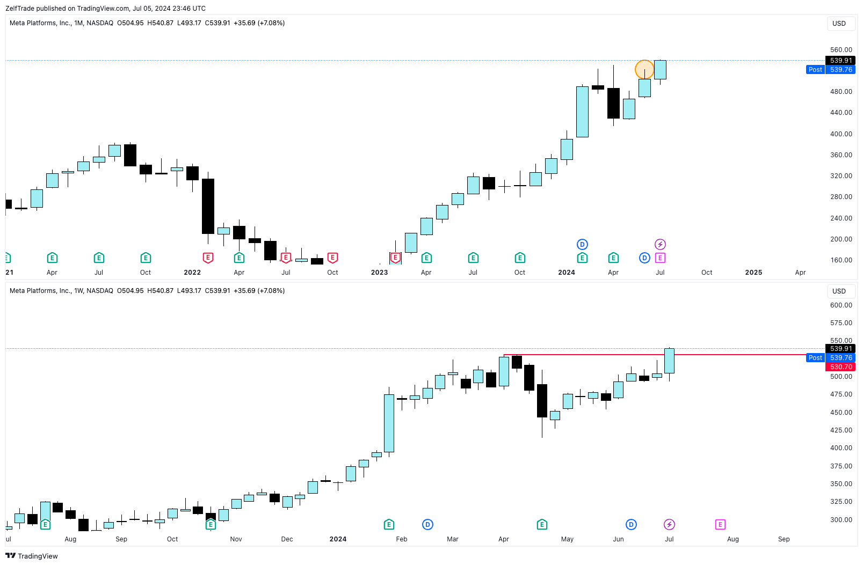Click the lightning bolt icon on monthly chart
This screenshot has width=863, height=565.
point(660,245)
